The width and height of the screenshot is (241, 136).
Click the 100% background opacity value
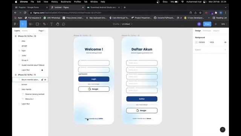(212, 42)
